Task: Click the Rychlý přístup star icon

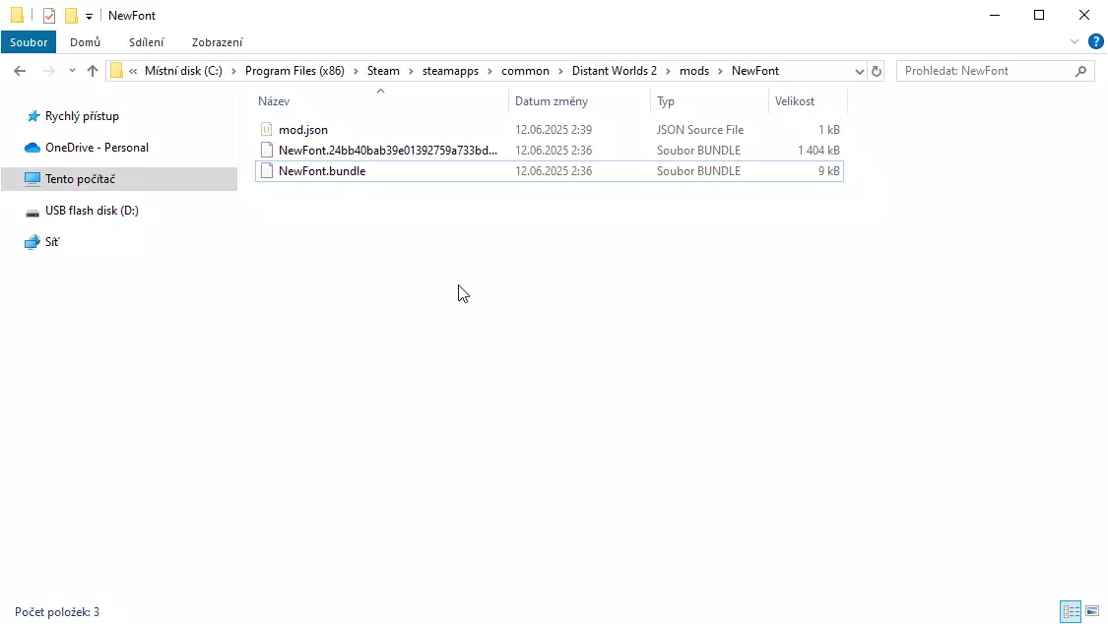Action: tap(33, 116)
